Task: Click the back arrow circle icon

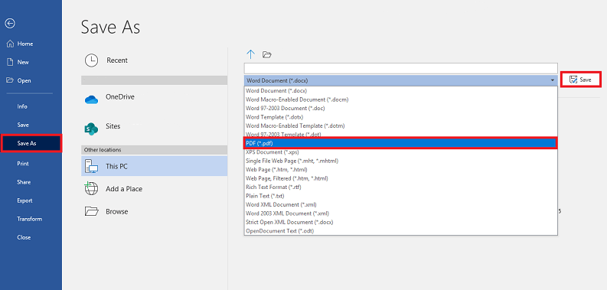Action: coord(10,23)
